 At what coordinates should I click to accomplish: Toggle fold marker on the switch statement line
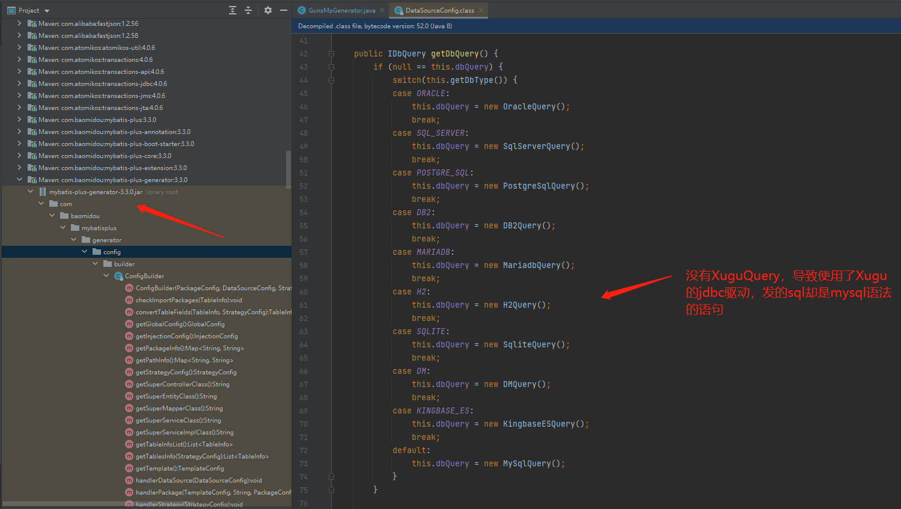(331, 81)
